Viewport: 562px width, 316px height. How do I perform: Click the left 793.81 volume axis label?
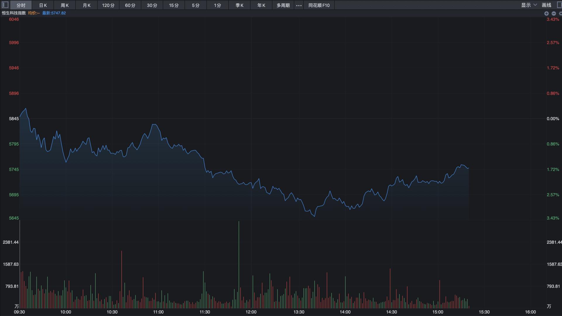coord(12,286)
